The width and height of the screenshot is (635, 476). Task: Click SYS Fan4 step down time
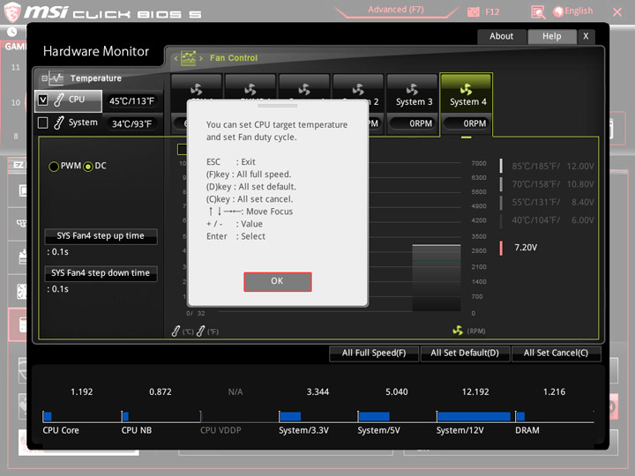click(x=101, y=273)
